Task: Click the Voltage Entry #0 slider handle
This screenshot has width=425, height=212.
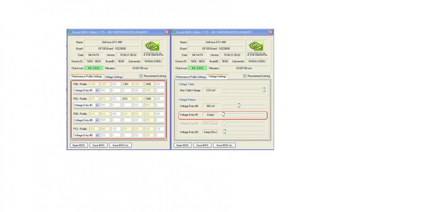Action: click(239, 105)
